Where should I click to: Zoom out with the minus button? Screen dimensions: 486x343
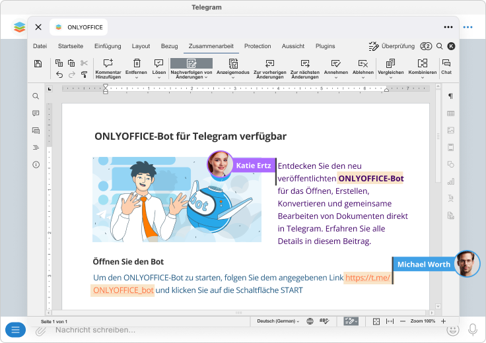tap(403, 321)
